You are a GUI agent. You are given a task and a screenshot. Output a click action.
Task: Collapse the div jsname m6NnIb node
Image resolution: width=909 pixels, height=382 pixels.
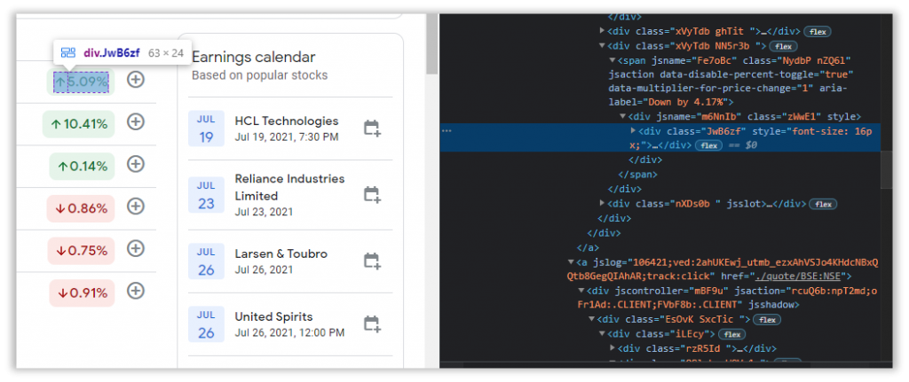tap(623, 117)
